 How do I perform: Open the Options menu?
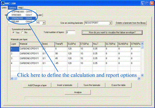(x=12, y=7)
